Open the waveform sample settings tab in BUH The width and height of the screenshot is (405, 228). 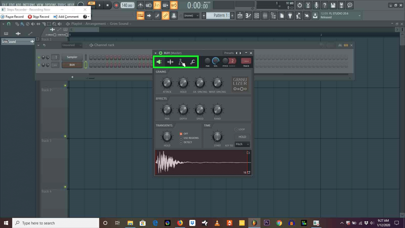tap(170, 62)
